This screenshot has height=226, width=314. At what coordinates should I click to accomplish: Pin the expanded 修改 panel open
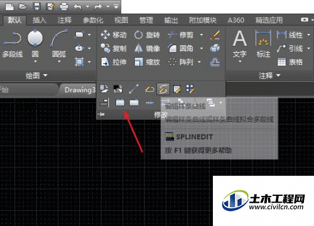101,114
